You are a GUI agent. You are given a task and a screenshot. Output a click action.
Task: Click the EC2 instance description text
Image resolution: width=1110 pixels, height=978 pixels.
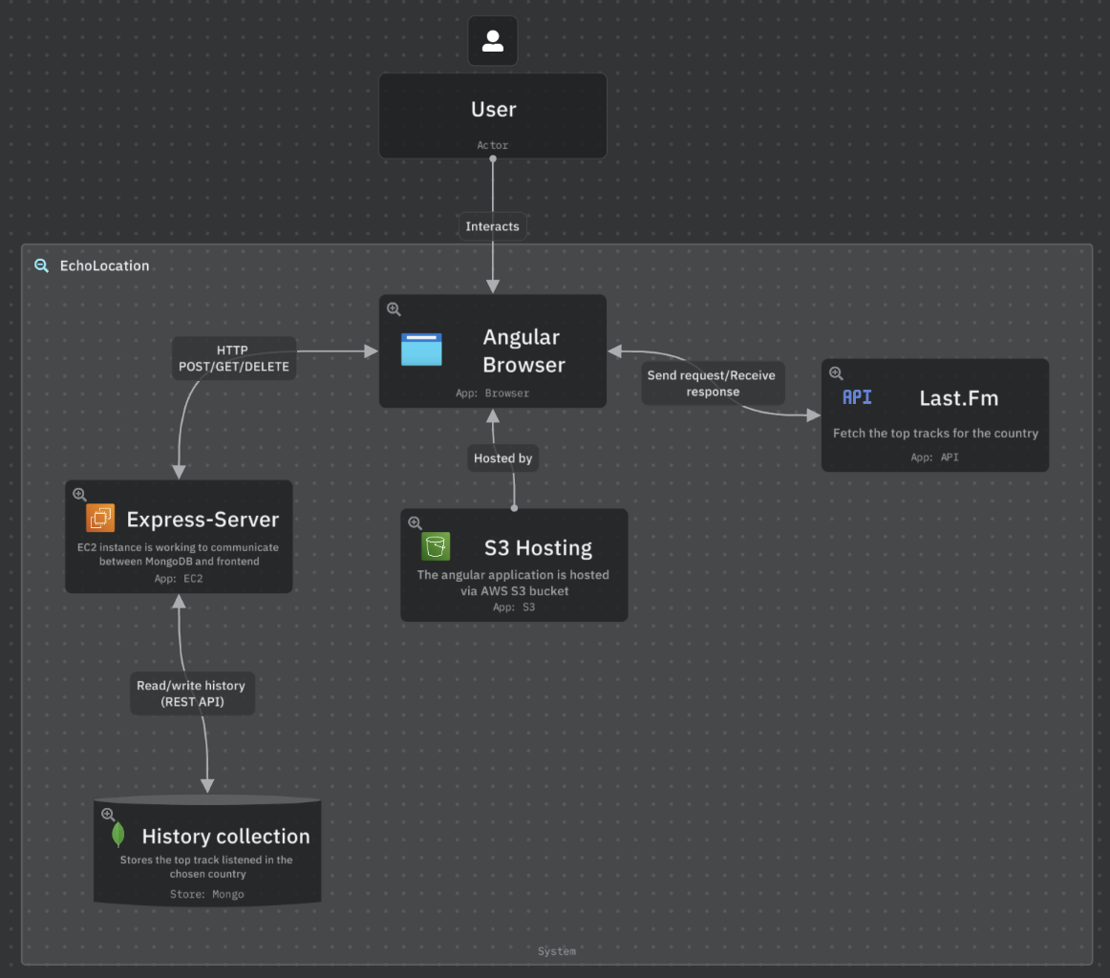[x=179, y=554]
